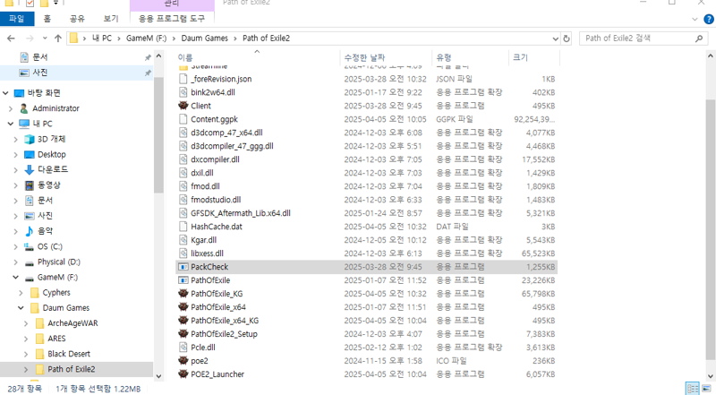Screen dimensions: 716x395
Task: Select the PathOfExile2_Setup icon
Action: (183, 334)
